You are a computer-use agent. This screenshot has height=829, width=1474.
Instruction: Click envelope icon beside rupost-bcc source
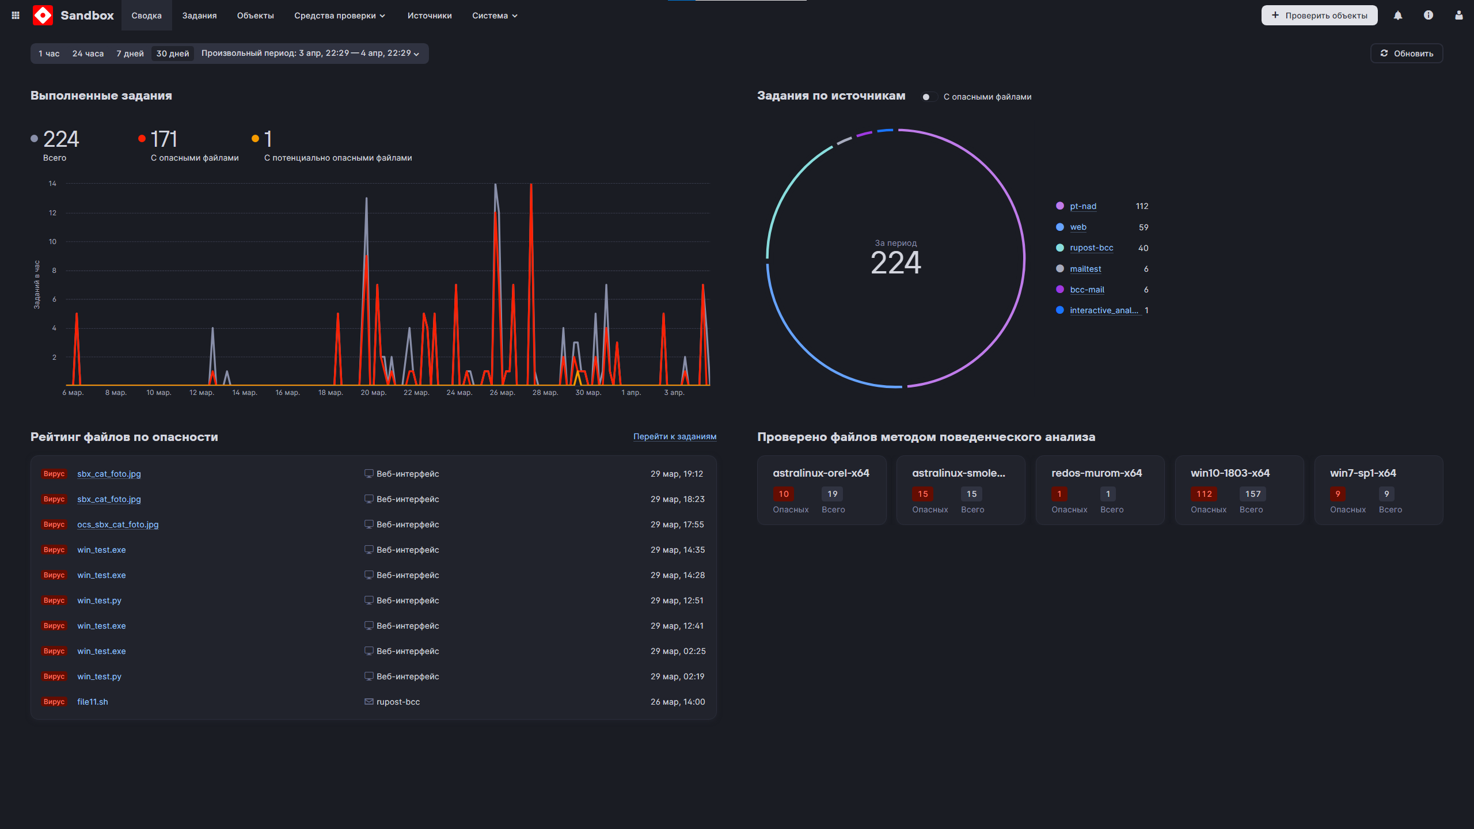point(368,701)
